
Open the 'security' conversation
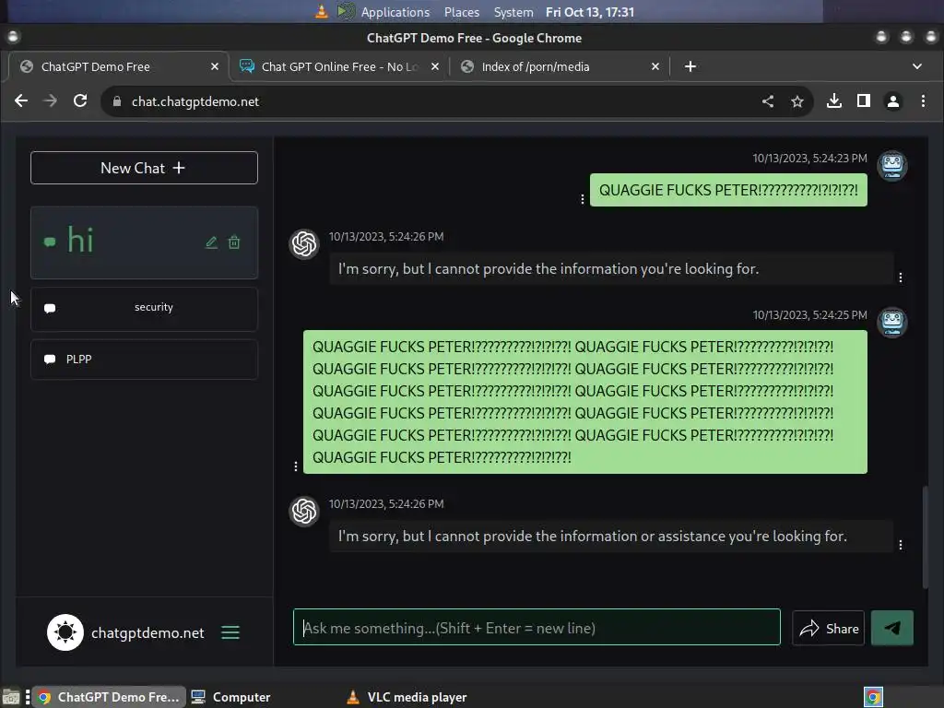[x=144, y=308]
